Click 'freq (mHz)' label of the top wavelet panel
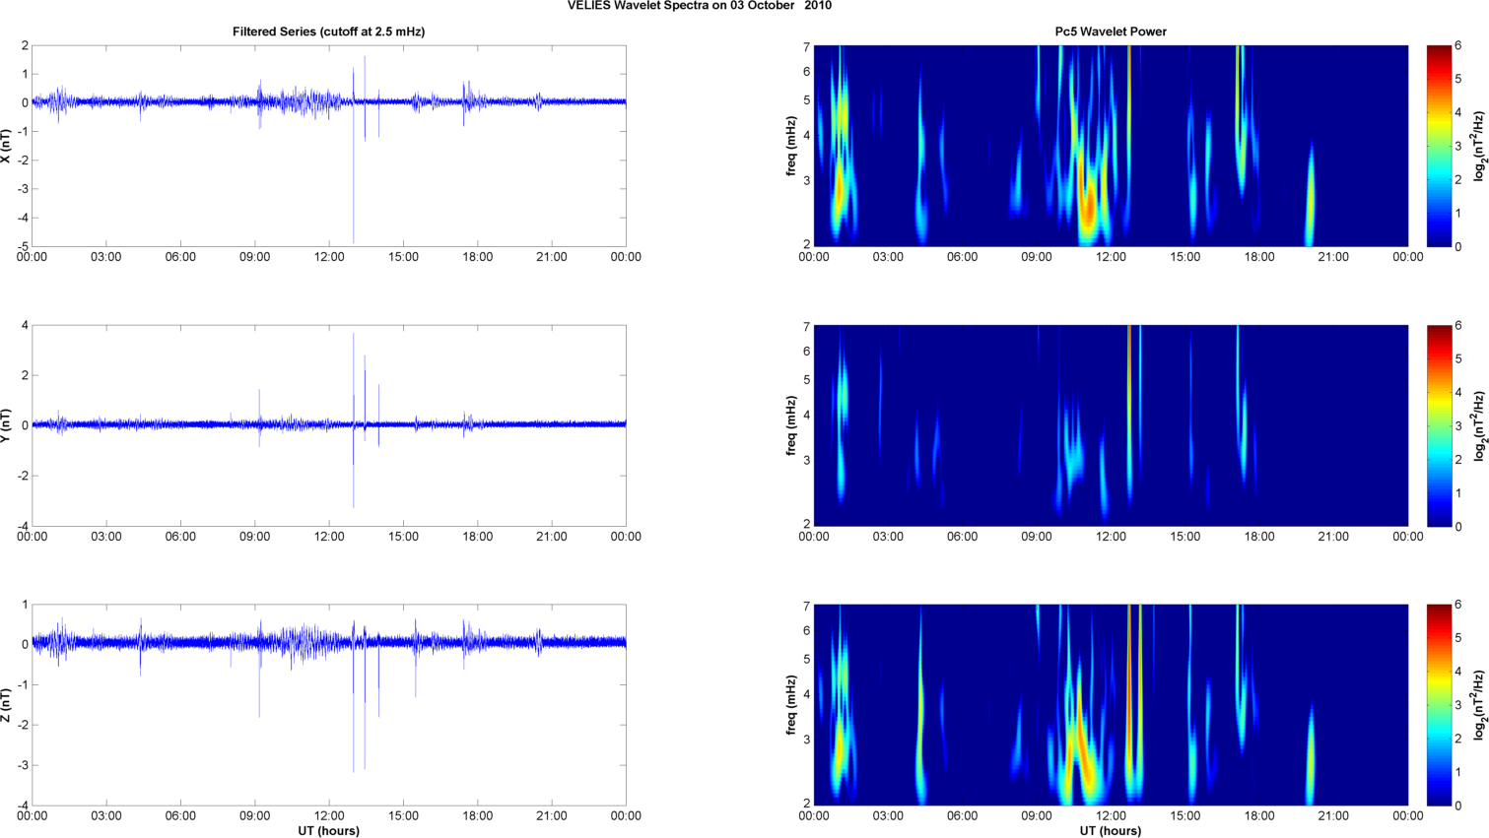1489x838 pixels. tap(791, 146)
